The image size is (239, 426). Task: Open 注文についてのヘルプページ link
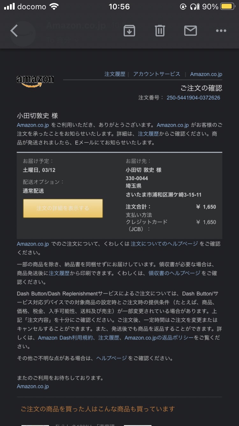tap(164, 244)
